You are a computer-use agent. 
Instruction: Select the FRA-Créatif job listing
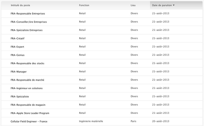pyautogui.click(x=18, y=38)
